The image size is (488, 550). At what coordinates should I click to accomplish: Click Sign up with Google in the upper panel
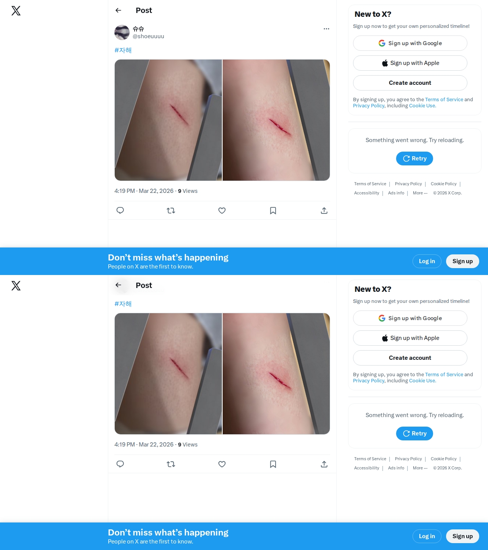click(410, 43)
